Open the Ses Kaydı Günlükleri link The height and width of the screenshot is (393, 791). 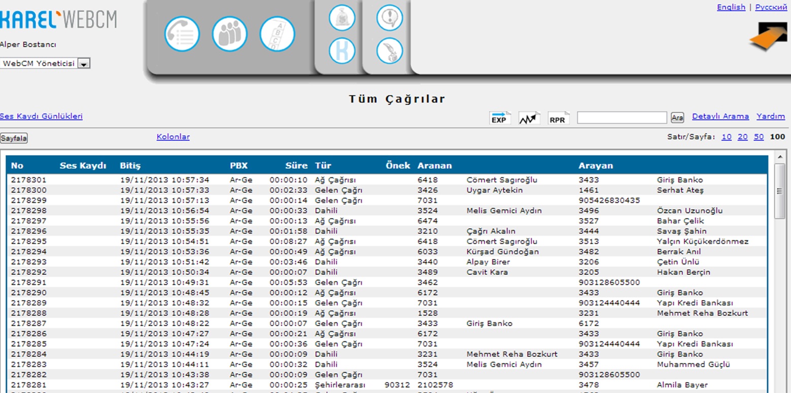(41, 116)
